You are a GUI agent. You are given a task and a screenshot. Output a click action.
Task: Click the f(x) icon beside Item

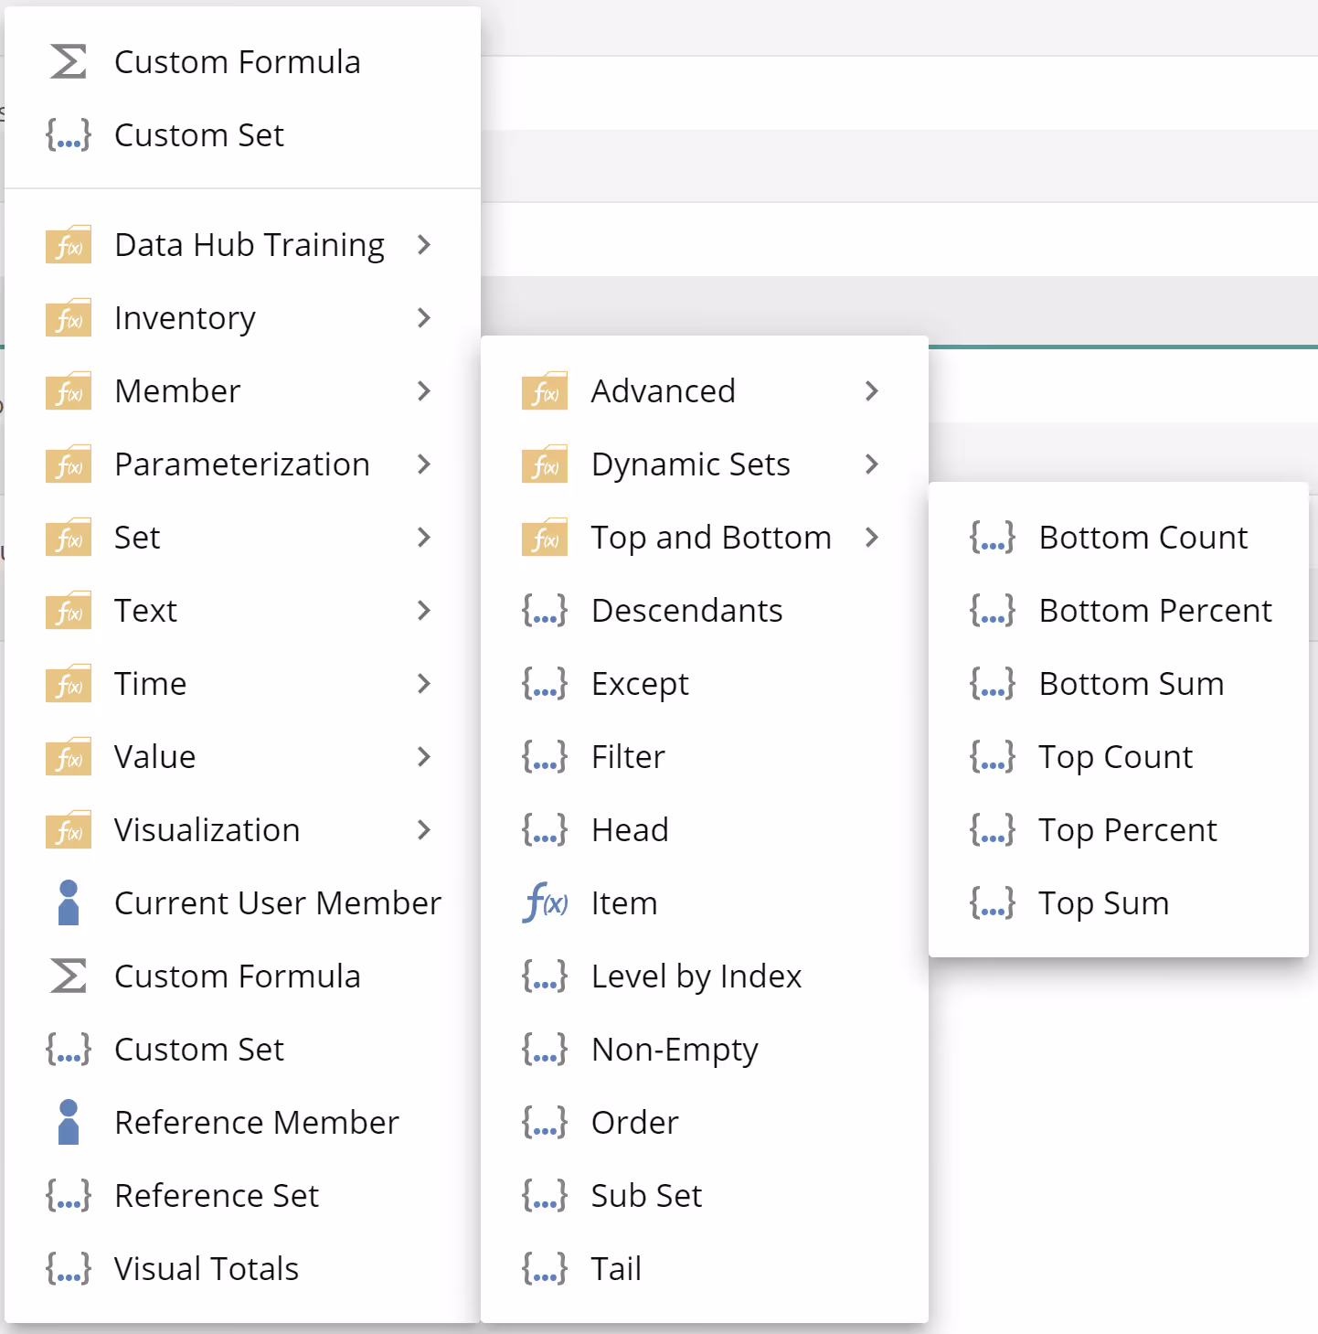[x=545, y=903]
